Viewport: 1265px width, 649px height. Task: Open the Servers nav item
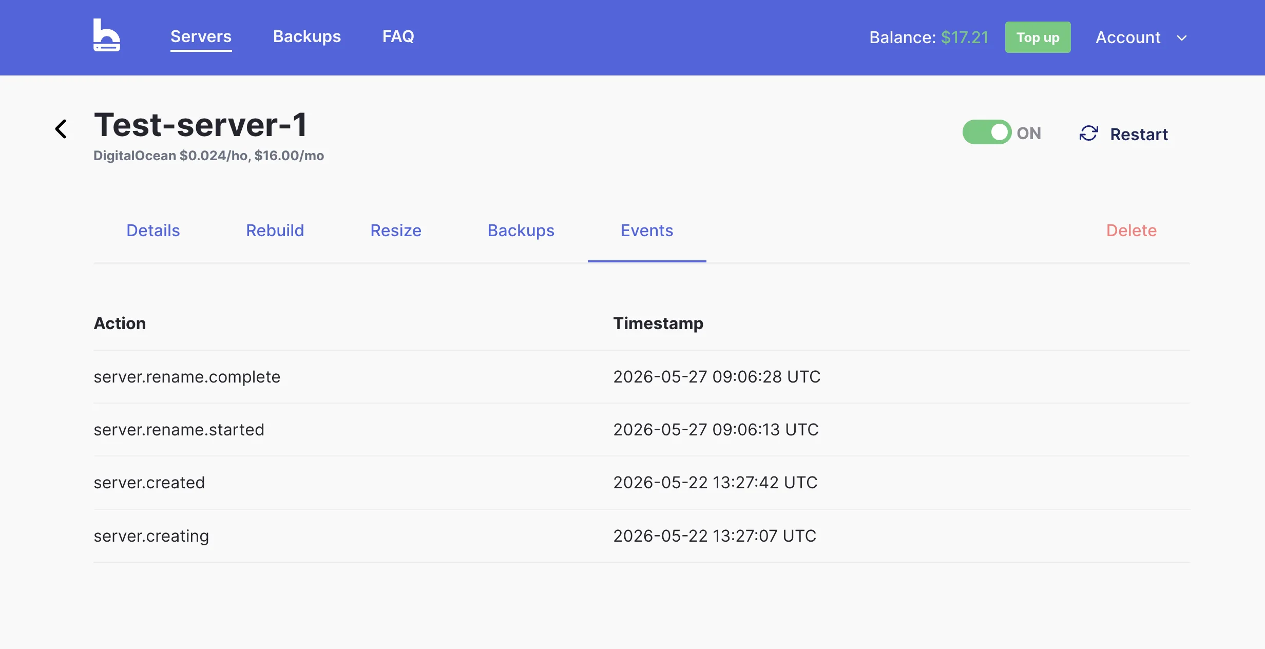pyautogui.click(x=201, y=36)
